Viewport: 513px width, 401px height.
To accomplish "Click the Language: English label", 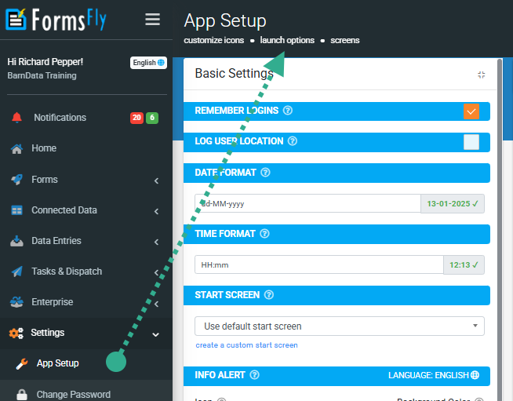I will pyautogui.click(x=428, y=375).
